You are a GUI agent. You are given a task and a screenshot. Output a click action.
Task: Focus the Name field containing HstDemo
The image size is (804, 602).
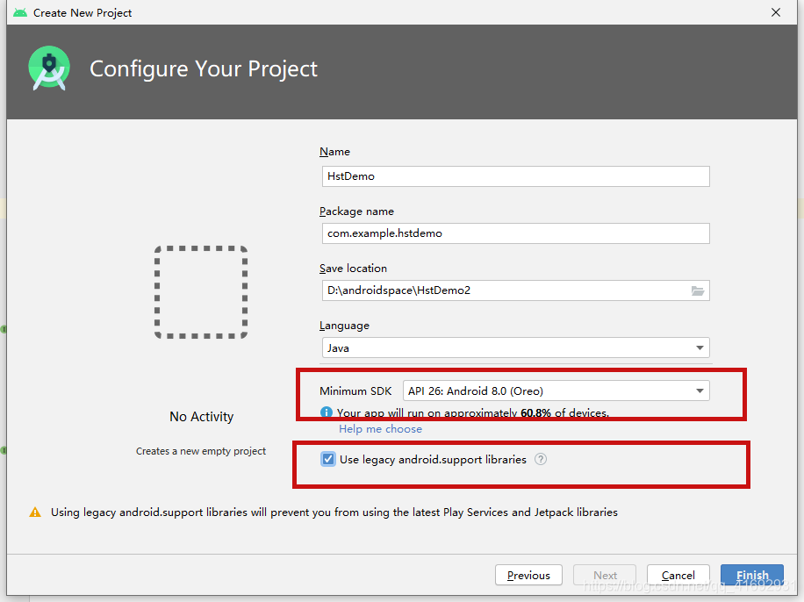coord(516,176)
